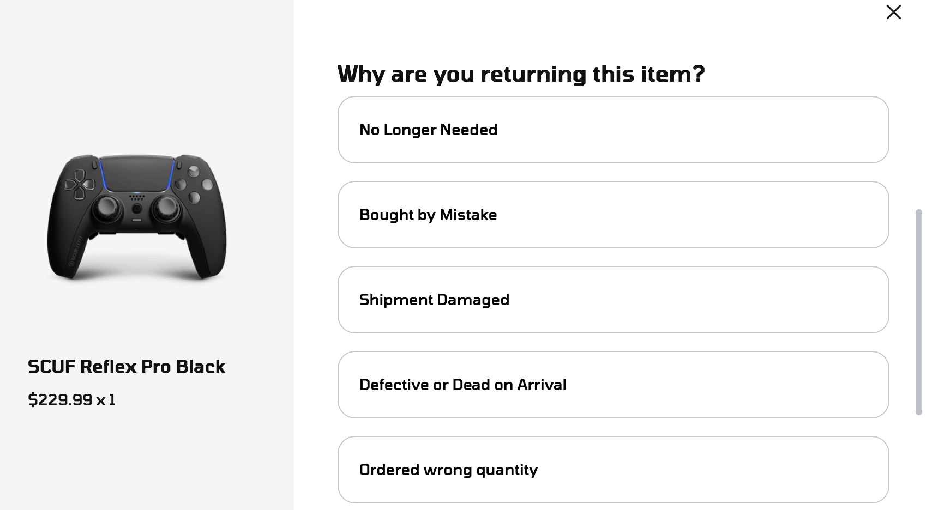This screenshot has width=926, height=510.
Task: Select "Defective or Dead on Arrival"
Action: (x=613, y=385)
